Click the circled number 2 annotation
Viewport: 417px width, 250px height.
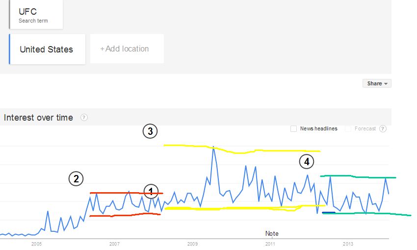pos(76,179)
